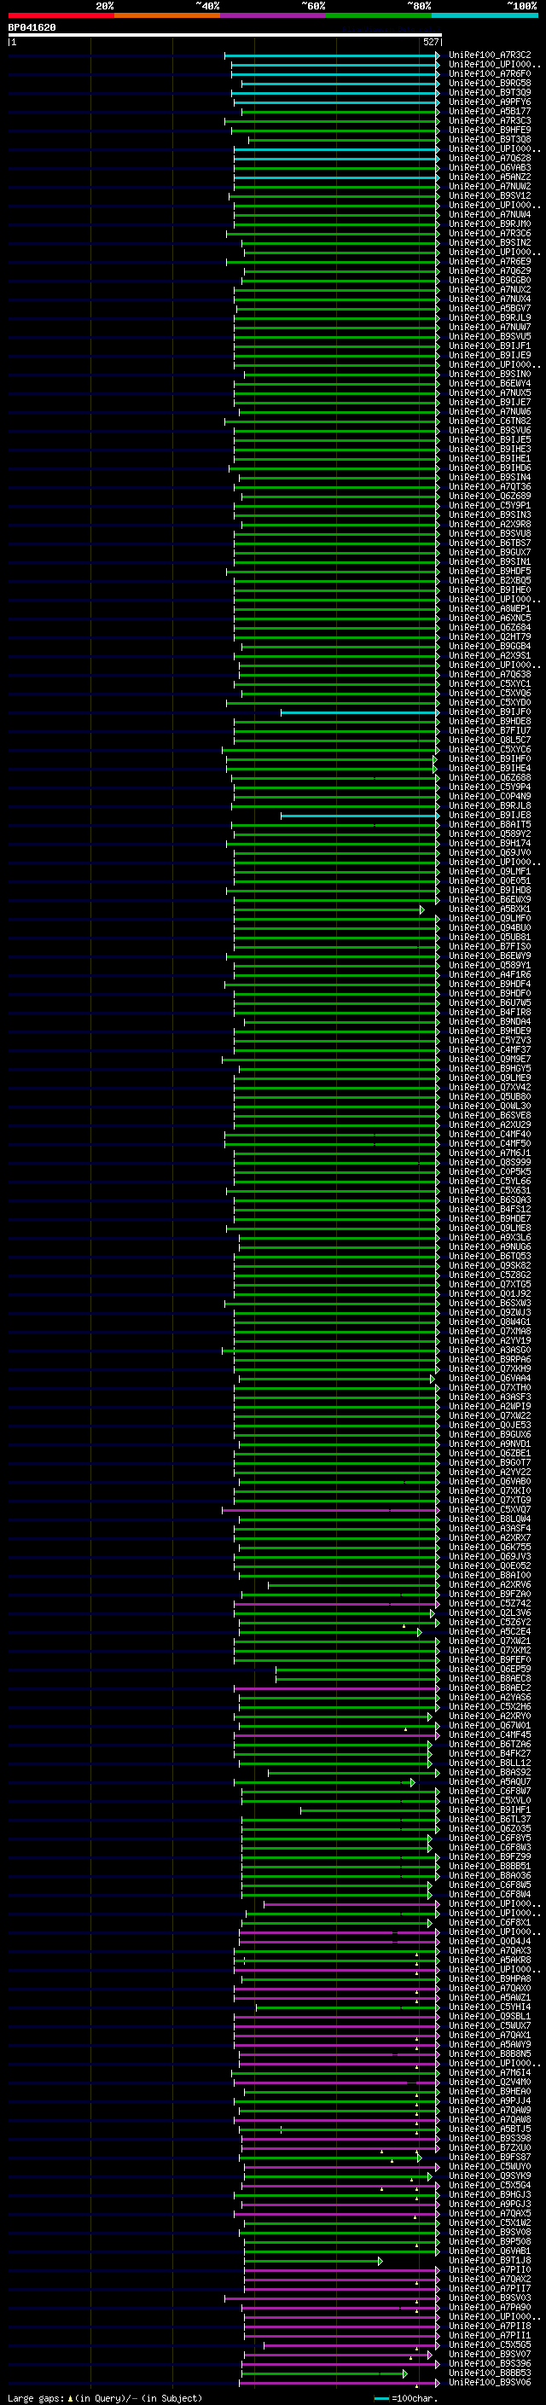Select the UniRef100_B9SIN2 entry
Screen dimensions: 546x2405
coord(490,243)
